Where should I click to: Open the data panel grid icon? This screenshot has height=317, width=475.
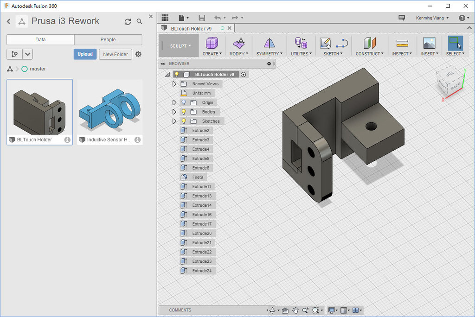pos(165,18)
